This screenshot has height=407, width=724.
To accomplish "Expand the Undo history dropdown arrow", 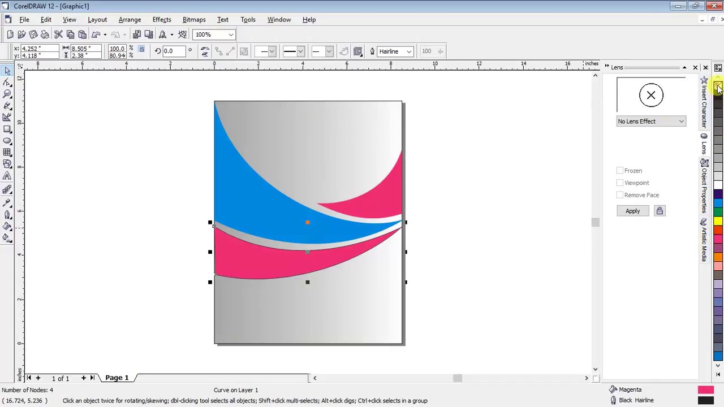I will click(105, 34).
